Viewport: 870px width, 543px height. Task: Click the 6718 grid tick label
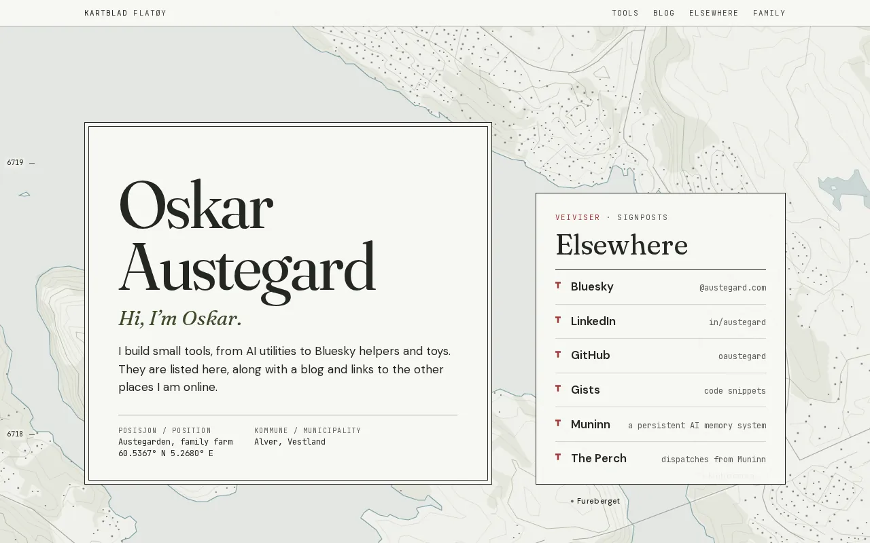pyautogui.click(x=15, y=434)
